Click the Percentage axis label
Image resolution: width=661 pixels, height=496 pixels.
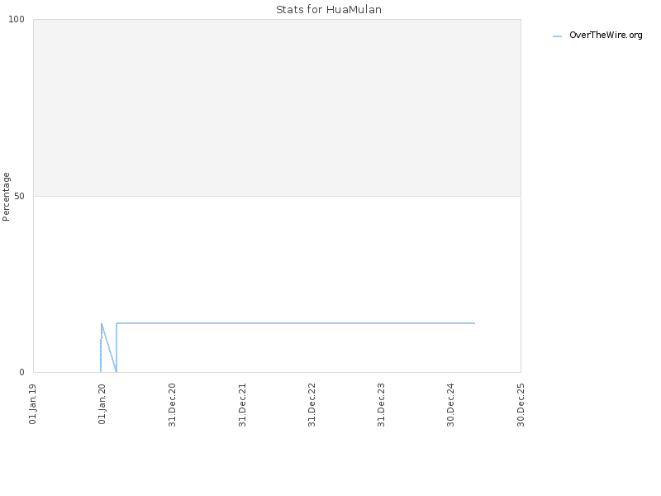tap(6, 197)
